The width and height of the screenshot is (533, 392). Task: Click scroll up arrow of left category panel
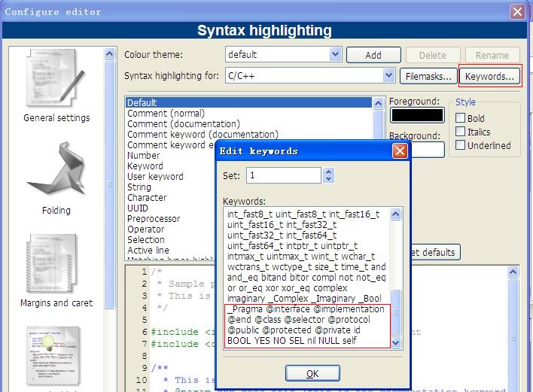coord(109,54)
